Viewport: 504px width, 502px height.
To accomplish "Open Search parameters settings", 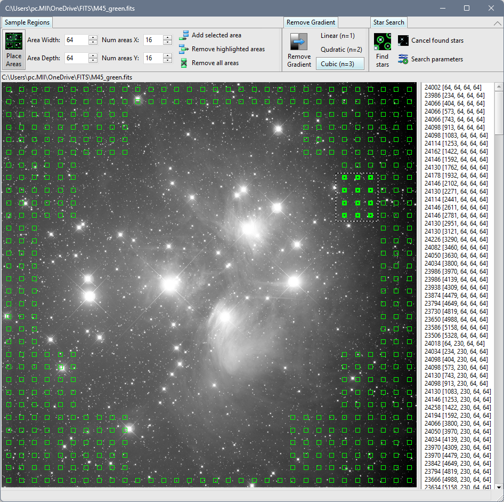I will click(x=403, y=59).
